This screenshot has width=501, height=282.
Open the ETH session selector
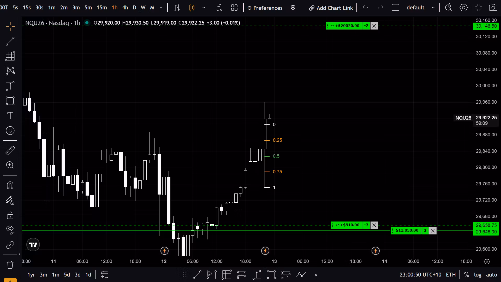(x=451, y=275)
